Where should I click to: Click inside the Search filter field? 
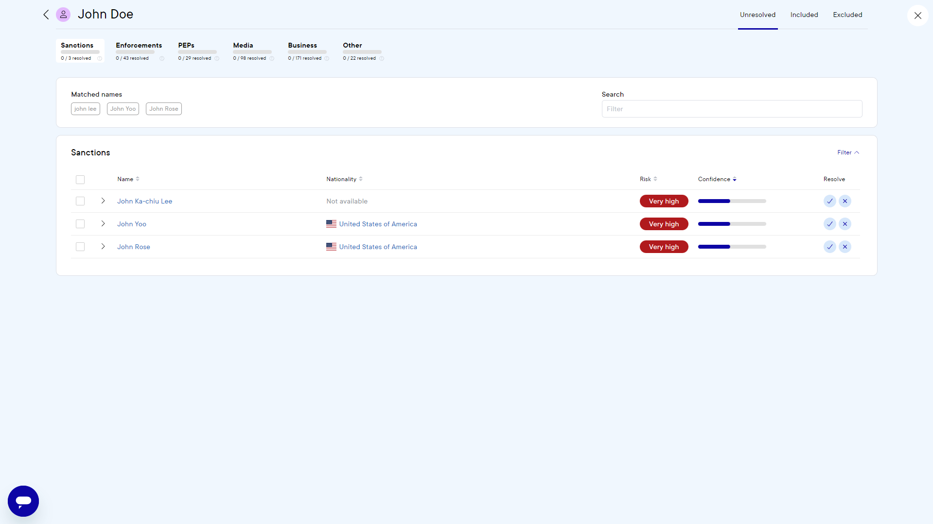click(x=732, y=109)
